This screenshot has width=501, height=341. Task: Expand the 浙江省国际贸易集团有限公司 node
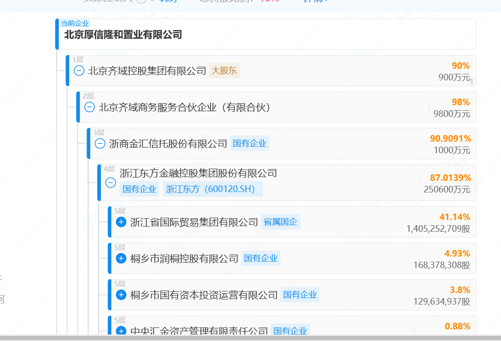[121, 221]
